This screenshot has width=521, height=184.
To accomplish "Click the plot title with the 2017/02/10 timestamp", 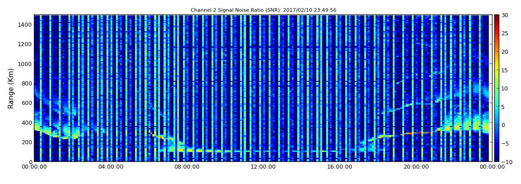I will point(264,10).
